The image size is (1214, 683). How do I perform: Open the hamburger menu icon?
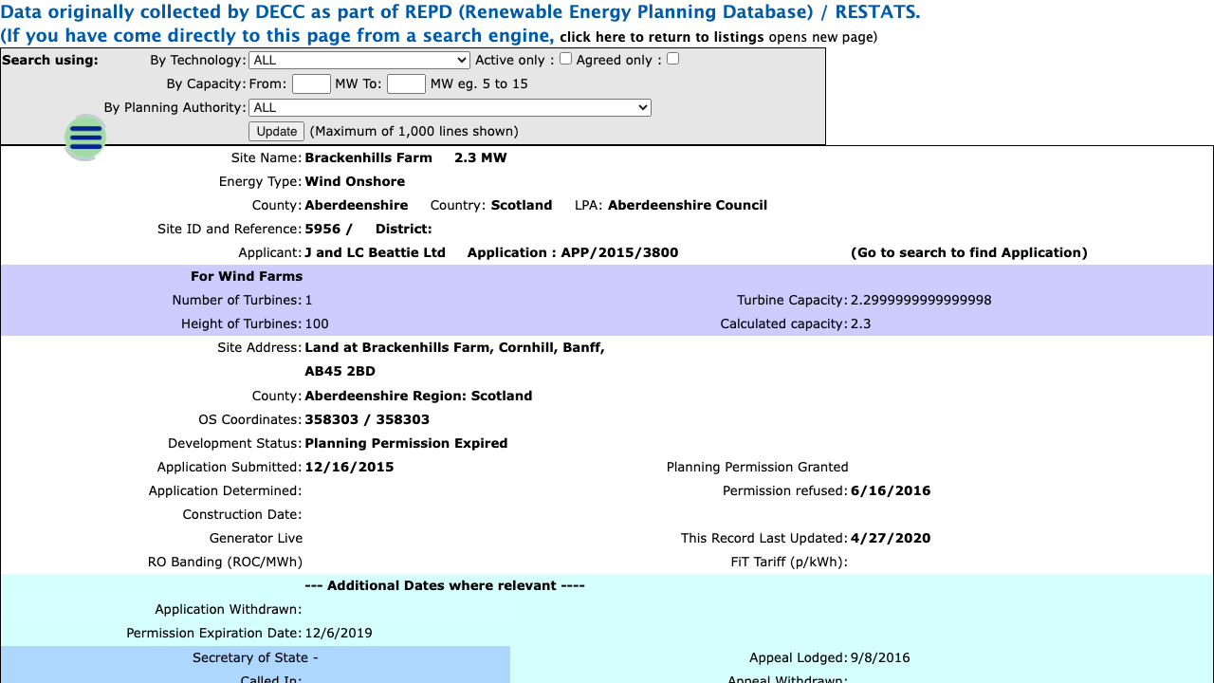click(85, 138)
